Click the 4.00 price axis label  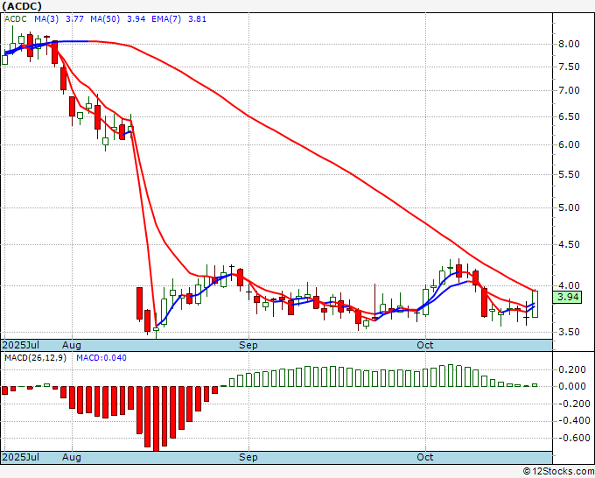pyautogui.click(x=569, y=285)
